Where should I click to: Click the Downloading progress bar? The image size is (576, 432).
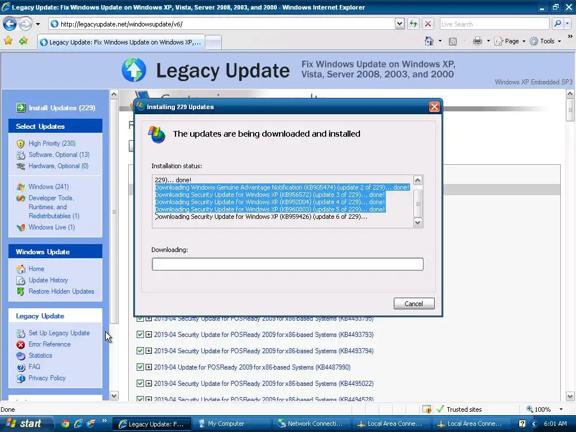pos(287,264)
